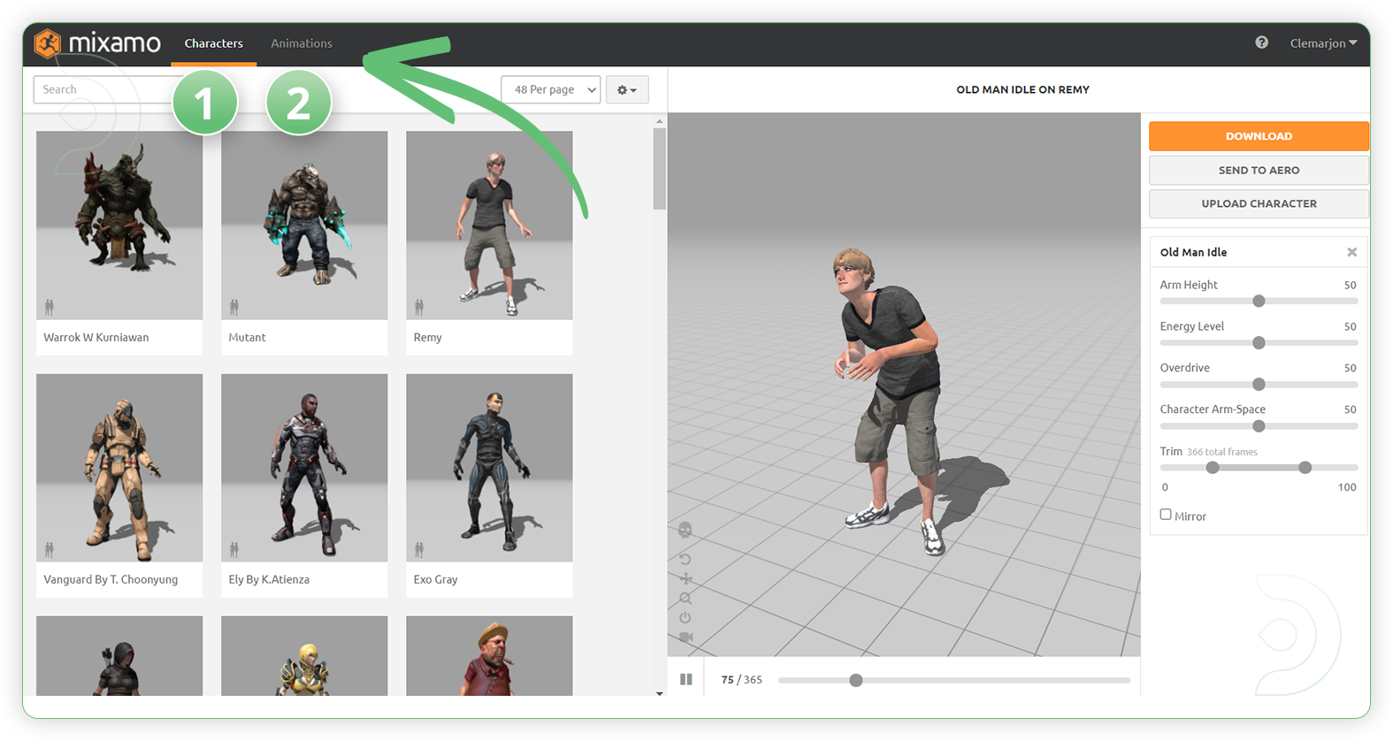Click the character list scrollbar thumb
The height and width of the screenshot is (741, 1393).
coord(659,169)
